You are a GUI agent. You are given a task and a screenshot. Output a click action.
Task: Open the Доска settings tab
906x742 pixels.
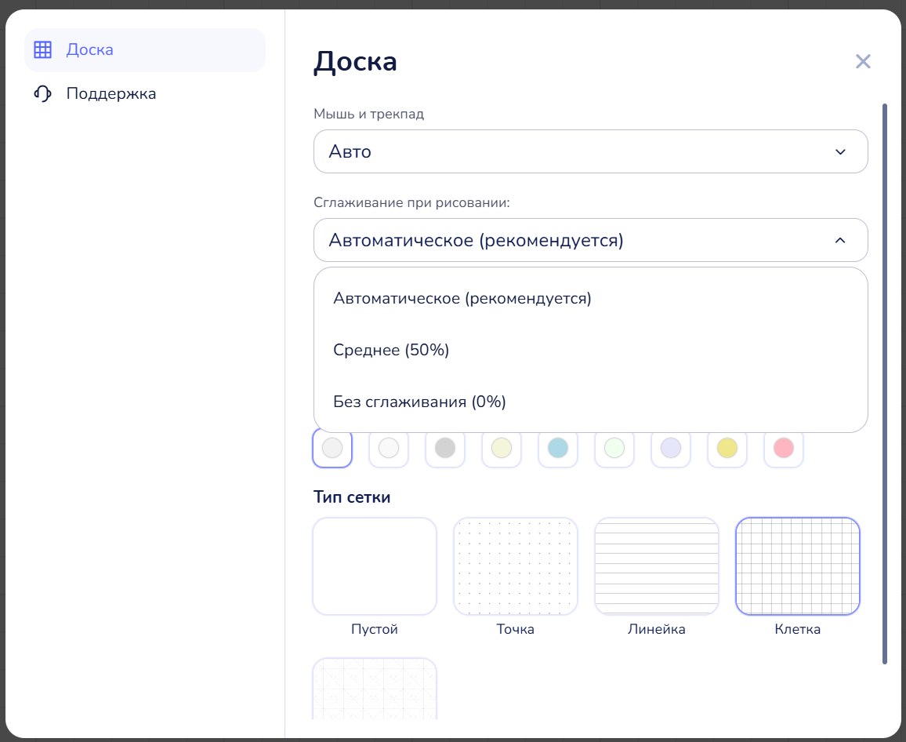point(145,49)
